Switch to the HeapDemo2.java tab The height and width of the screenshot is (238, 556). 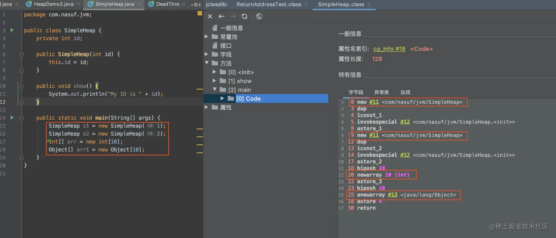pyautogui.click(x=53, y=4)
